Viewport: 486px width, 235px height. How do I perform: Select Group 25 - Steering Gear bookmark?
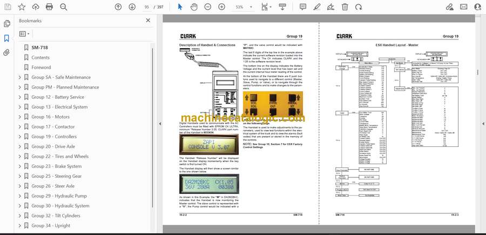[56, 176]
